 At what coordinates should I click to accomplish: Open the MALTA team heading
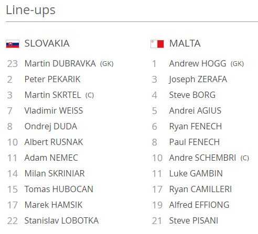pos(185,43)
